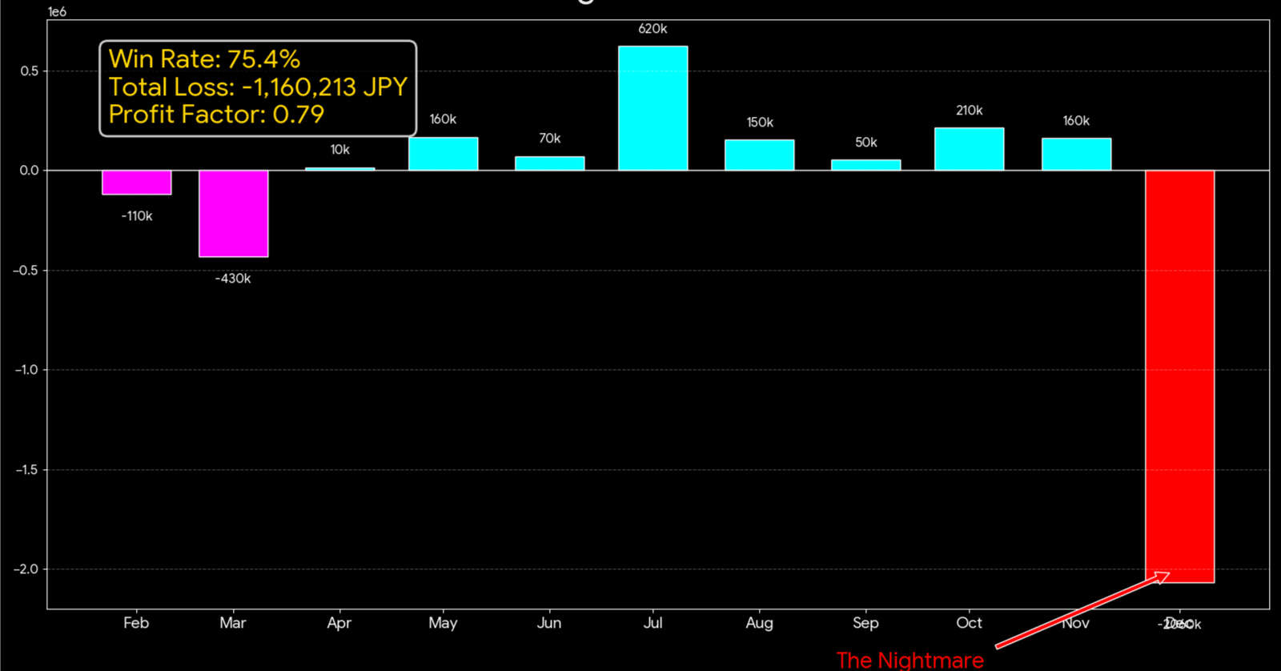The width and height of the screenshot is (1281, 671).
Task: Click the red 'The Nightmare' annotation text
Action: coord(910,661)
